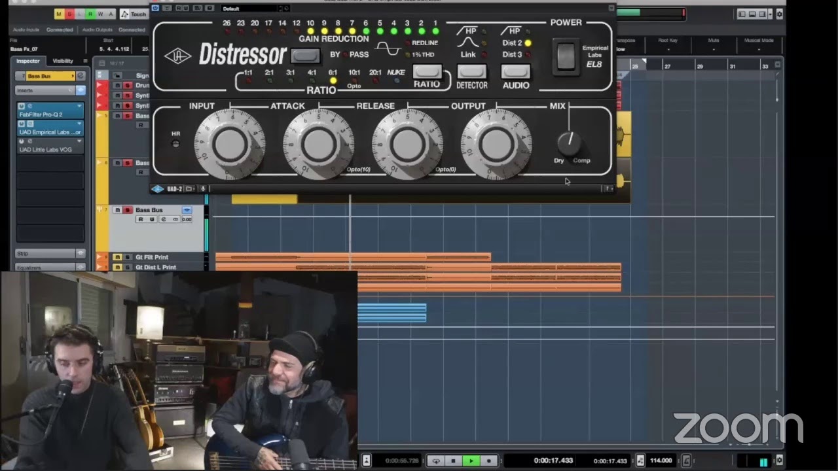The image size is (838, 471).
Task: Toggle the tempo track note icon
Action: (x=641, y=461)
